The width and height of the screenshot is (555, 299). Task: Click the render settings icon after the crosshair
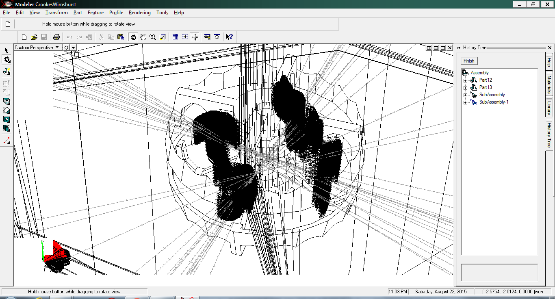(x=207, y=37)
